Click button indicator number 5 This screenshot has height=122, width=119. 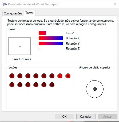coord(44,76)
